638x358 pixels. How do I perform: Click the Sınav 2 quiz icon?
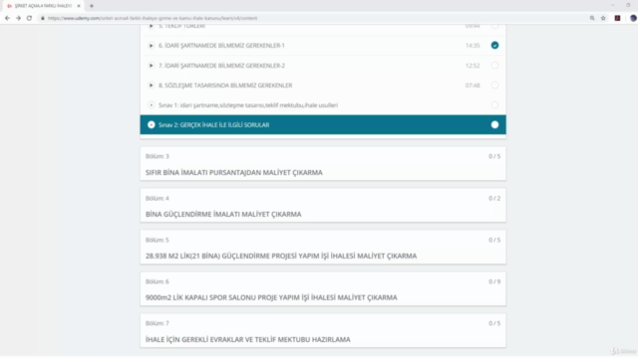[x=151, y=125]
